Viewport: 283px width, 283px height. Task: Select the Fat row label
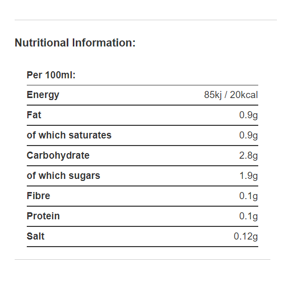click(34, 115)
